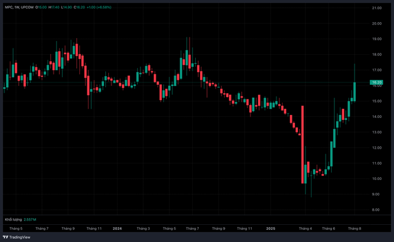Click the 2.557M volume value
The width and height of the screenshot is (394, 242).
(30, 219)
